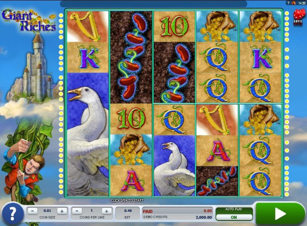Click the Paid winnings display

[x=177, y=211]
